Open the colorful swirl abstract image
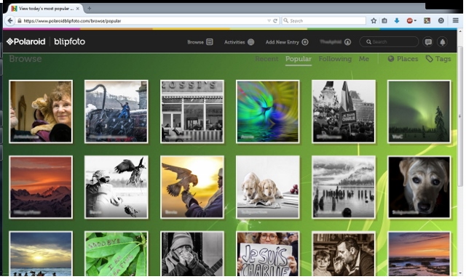This screenshot has width=466, height=279. 268,111
